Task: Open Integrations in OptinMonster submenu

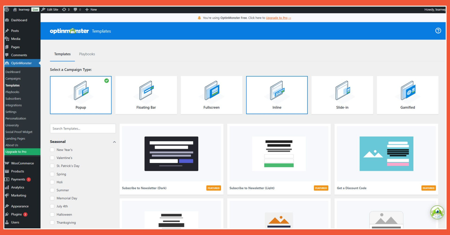Action: tap(13, 105)
